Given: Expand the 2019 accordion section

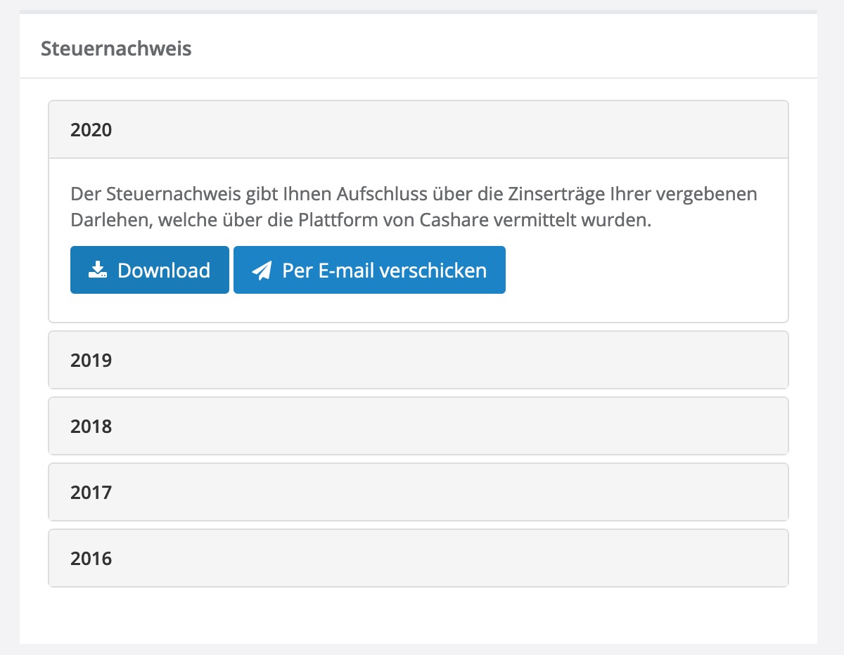Looking at the screenshot, I should [x=418, y=360].
